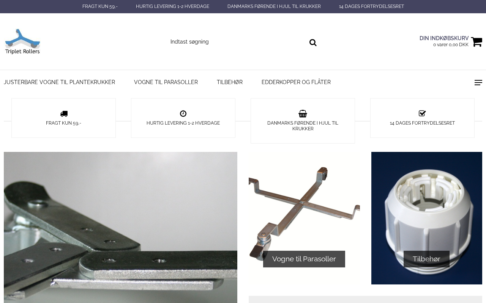Select the Tilbehør navigation item
Screen dimensions: 486x303
(230, 82)
